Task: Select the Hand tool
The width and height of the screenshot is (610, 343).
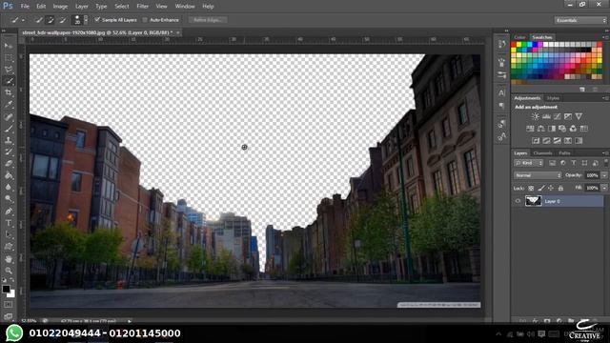Action: click(9, 258)
